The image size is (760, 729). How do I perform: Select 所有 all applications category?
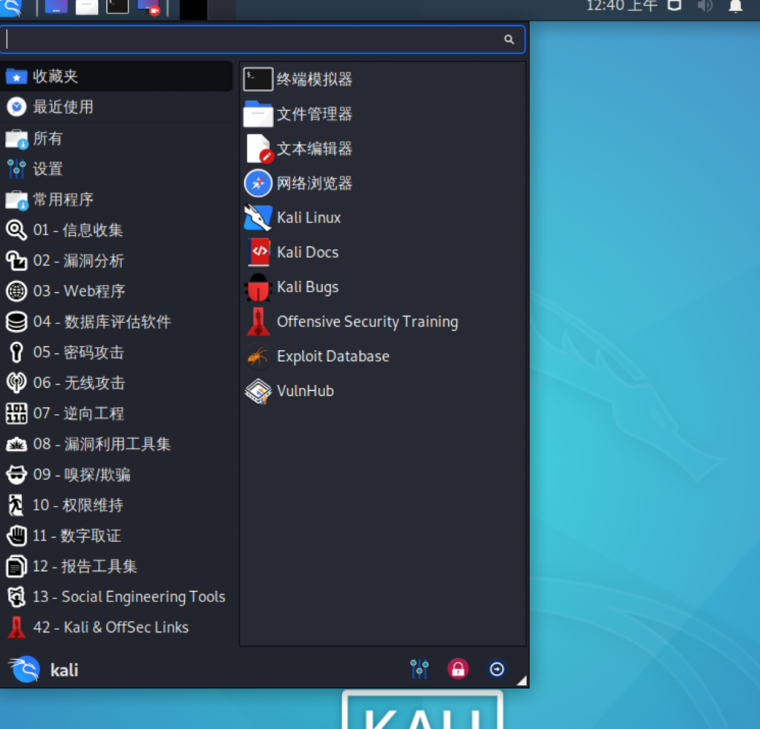117,139
